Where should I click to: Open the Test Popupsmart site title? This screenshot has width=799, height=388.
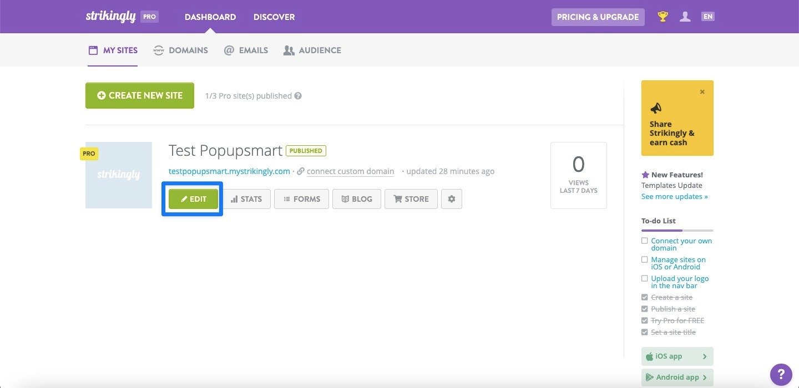225,151
